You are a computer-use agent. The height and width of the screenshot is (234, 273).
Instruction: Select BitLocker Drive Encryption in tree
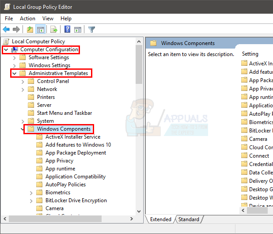tap(76, 200)
